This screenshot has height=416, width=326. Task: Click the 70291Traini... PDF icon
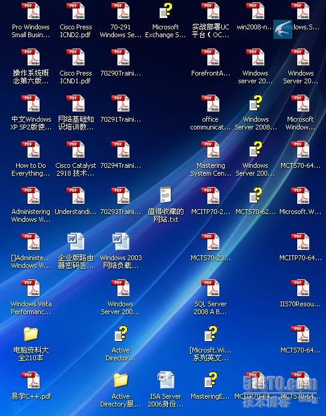click(120, 104)
